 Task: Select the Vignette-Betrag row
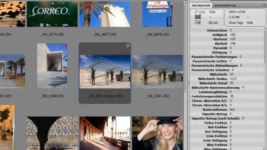[227, 114]
